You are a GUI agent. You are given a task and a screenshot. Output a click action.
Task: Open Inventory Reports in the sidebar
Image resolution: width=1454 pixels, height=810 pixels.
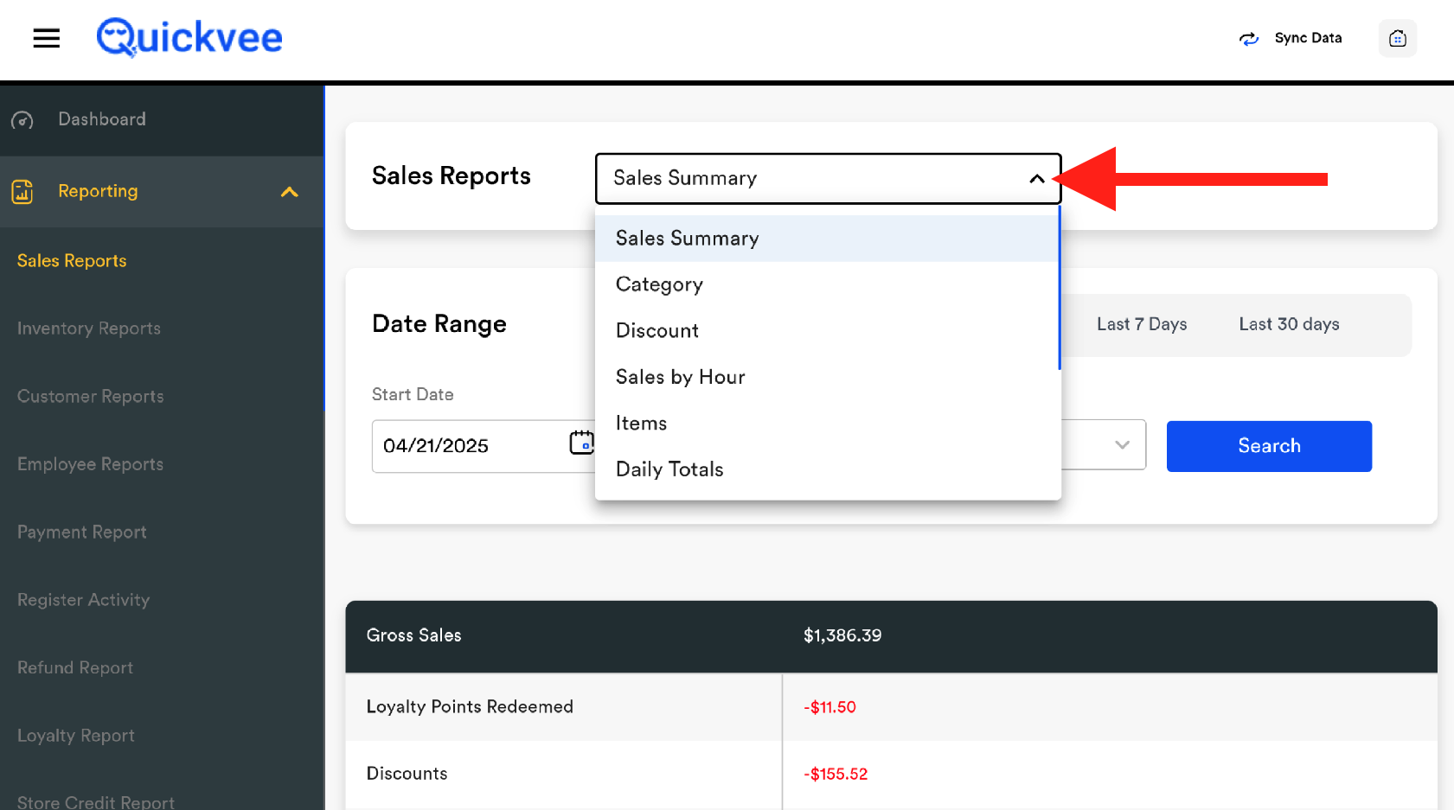(89, 328)
